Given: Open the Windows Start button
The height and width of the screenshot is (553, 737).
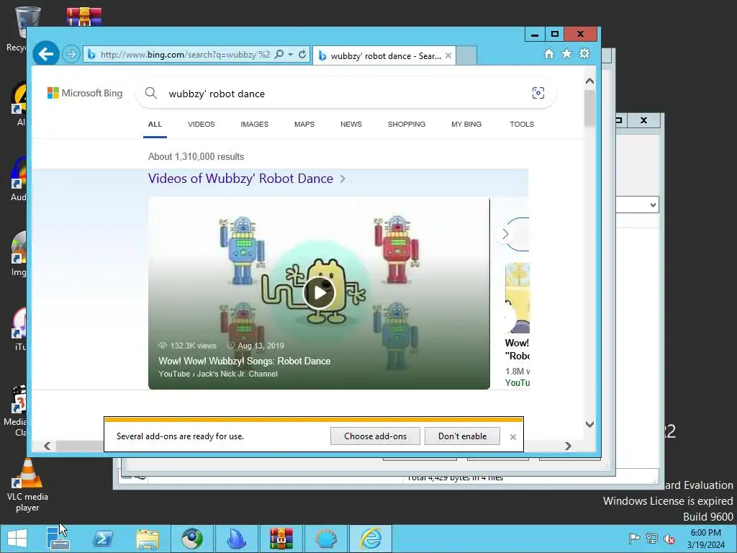Looking at the screenshot, I should pyautogui.click(x=17, y=539).
